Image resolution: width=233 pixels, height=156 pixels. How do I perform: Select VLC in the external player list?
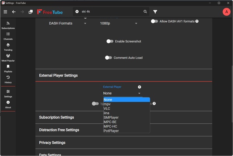click(127, 108)
